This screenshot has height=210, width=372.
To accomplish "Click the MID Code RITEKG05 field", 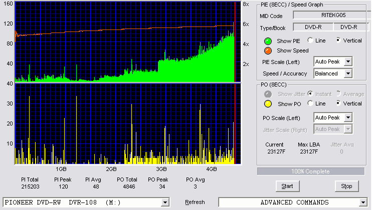I will point(332,15).
